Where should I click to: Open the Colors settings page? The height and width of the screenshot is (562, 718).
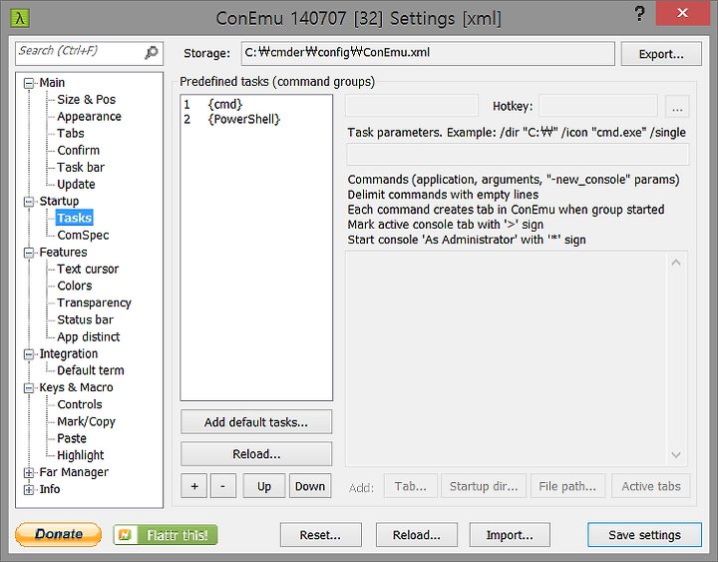click(75, 286)
